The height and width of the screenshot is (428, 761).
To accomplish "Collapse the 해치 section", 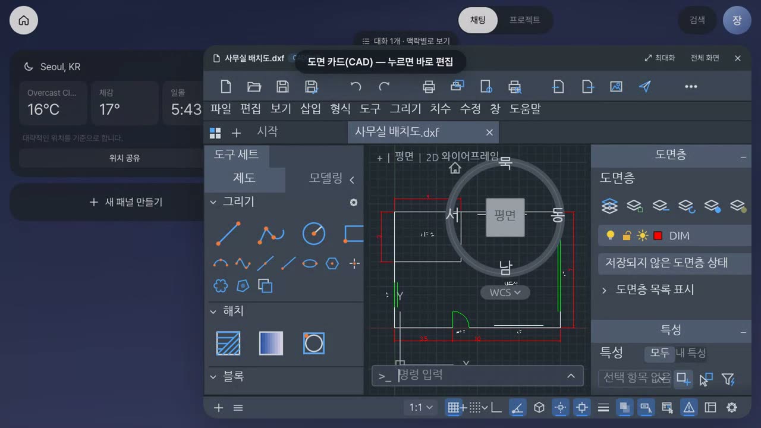I will point(213,311).
